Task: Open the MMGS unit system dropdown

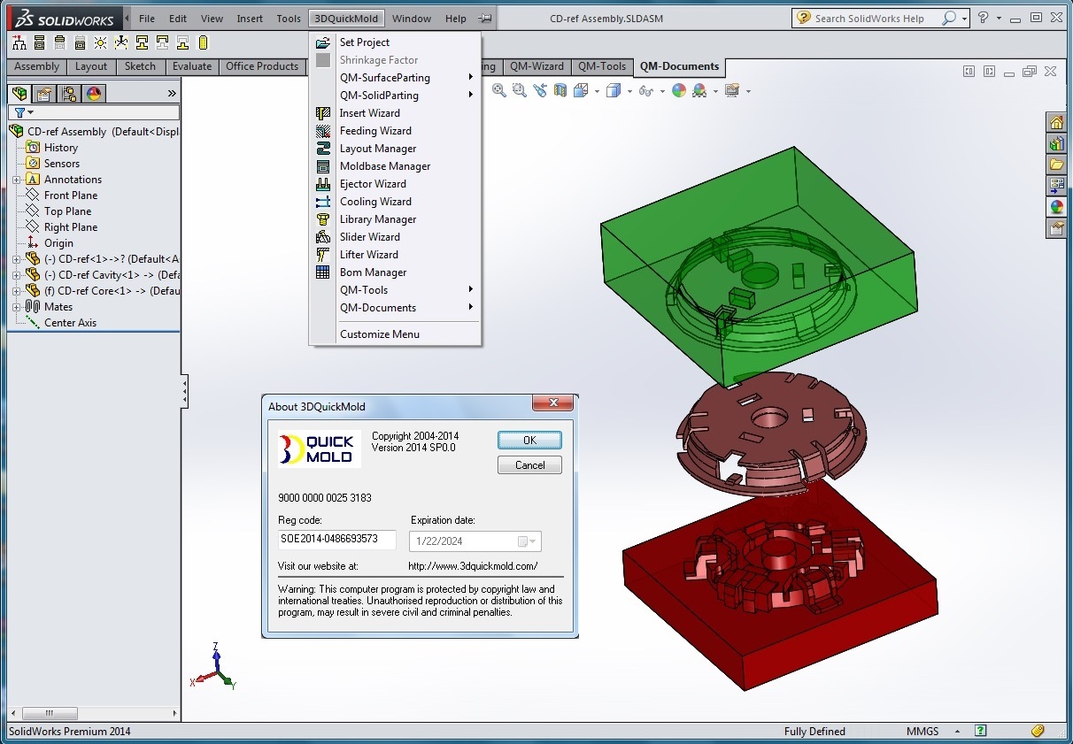Action: pos(957,732)
